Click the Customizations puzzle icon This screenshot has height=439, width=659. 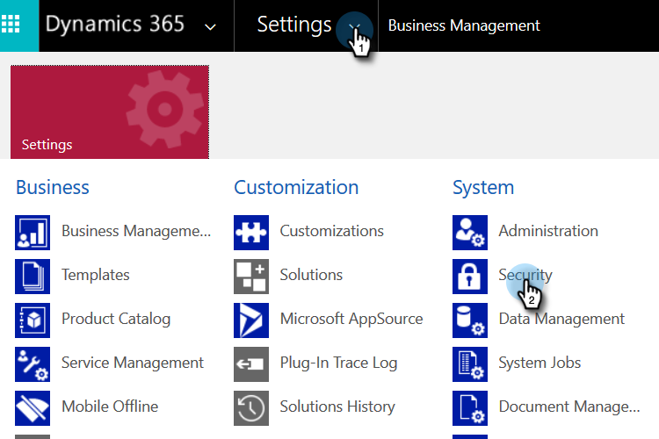[251, 232]
